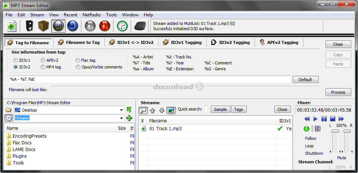
Task: Pause playback in the mixer
Action: click(x=324, y=119)
